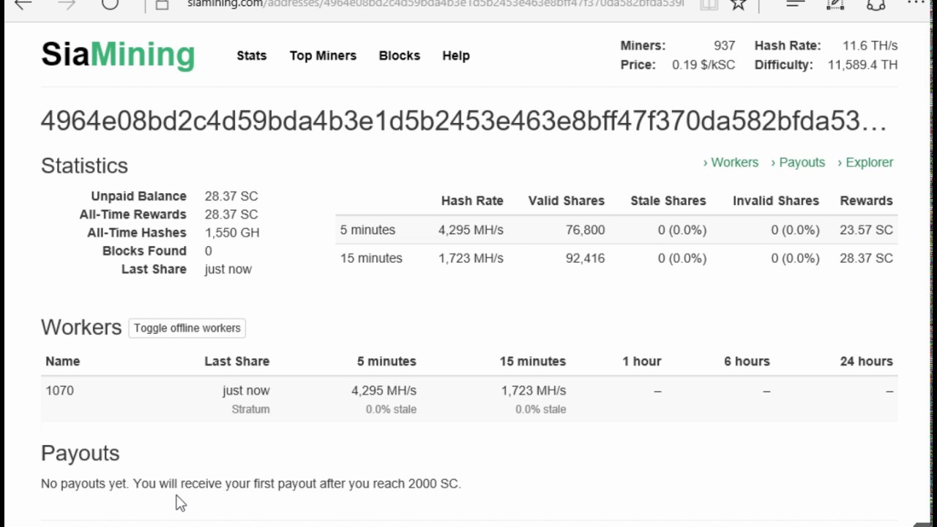Select worker 1070 row name

(x=59, y=391)
